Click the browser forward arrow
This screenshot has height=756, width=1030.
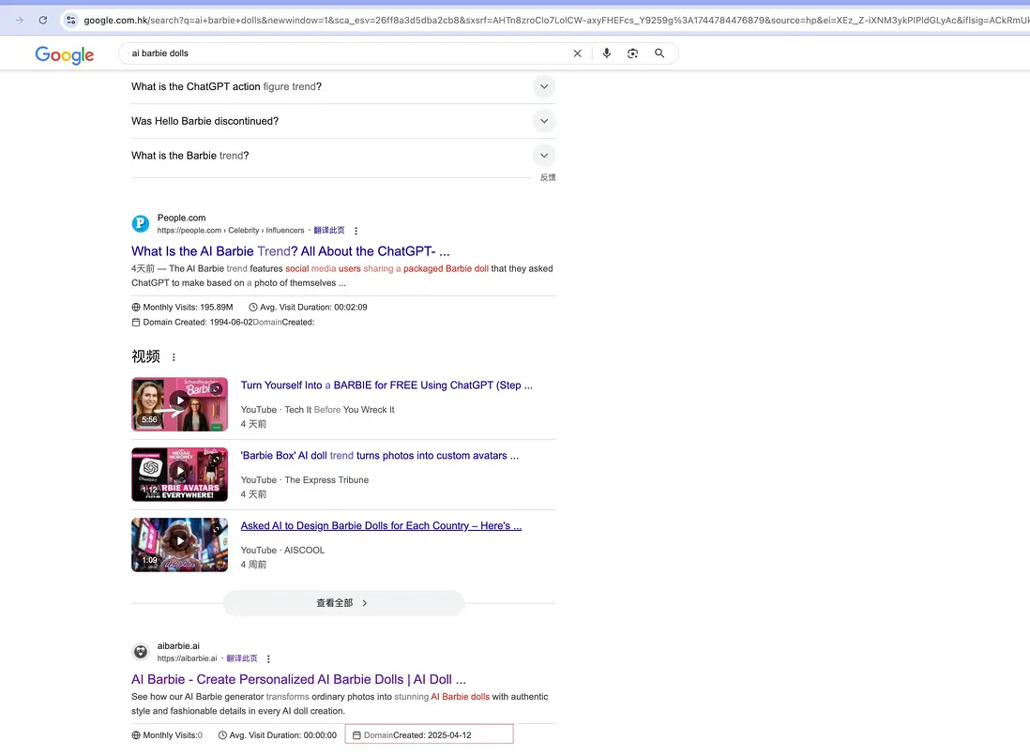(20, 21)
